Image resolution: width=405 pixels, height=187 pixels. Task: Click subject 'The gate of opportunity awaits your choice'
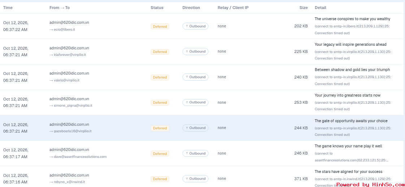[351, 121]
